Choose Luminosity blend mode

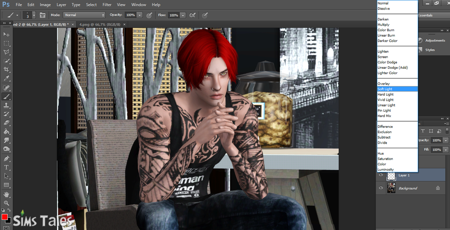pos(397,169)
